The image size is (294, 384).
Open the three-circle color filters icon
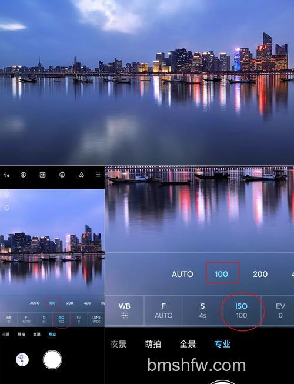click(81, 175)
